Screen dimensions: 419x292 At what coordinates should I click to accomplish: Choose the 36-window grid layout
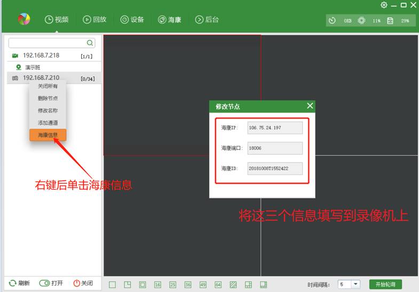click(188, 285)
